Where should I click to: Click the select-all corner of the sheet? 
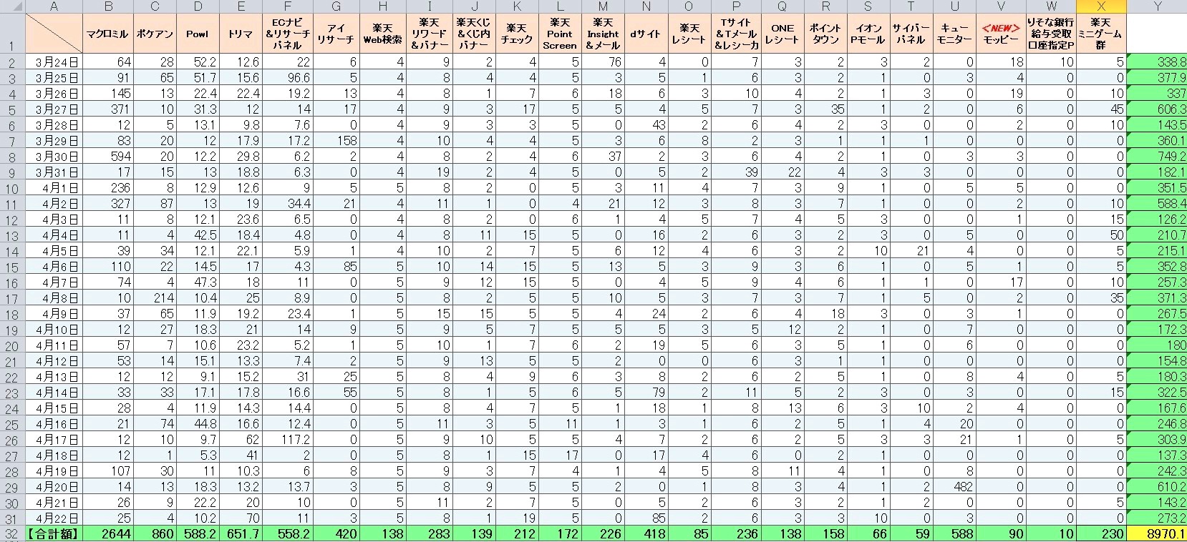pyautogui.click(x=12, y=6)
